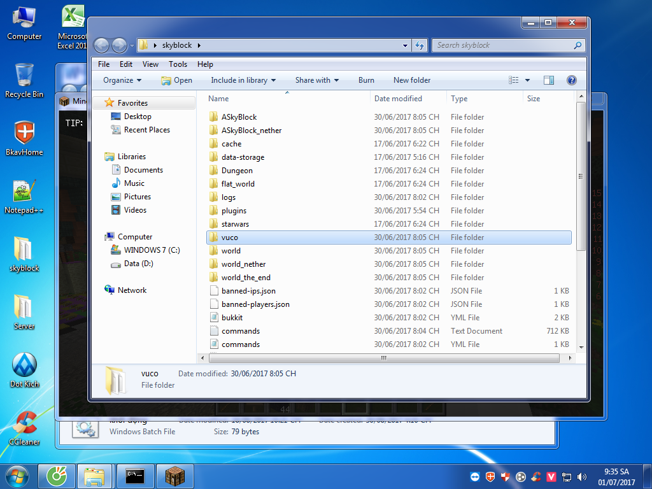Select the world_the_end folder
The height and width of the screenshot is (489, 652).
pyautogui.click(x=389, y=278)
